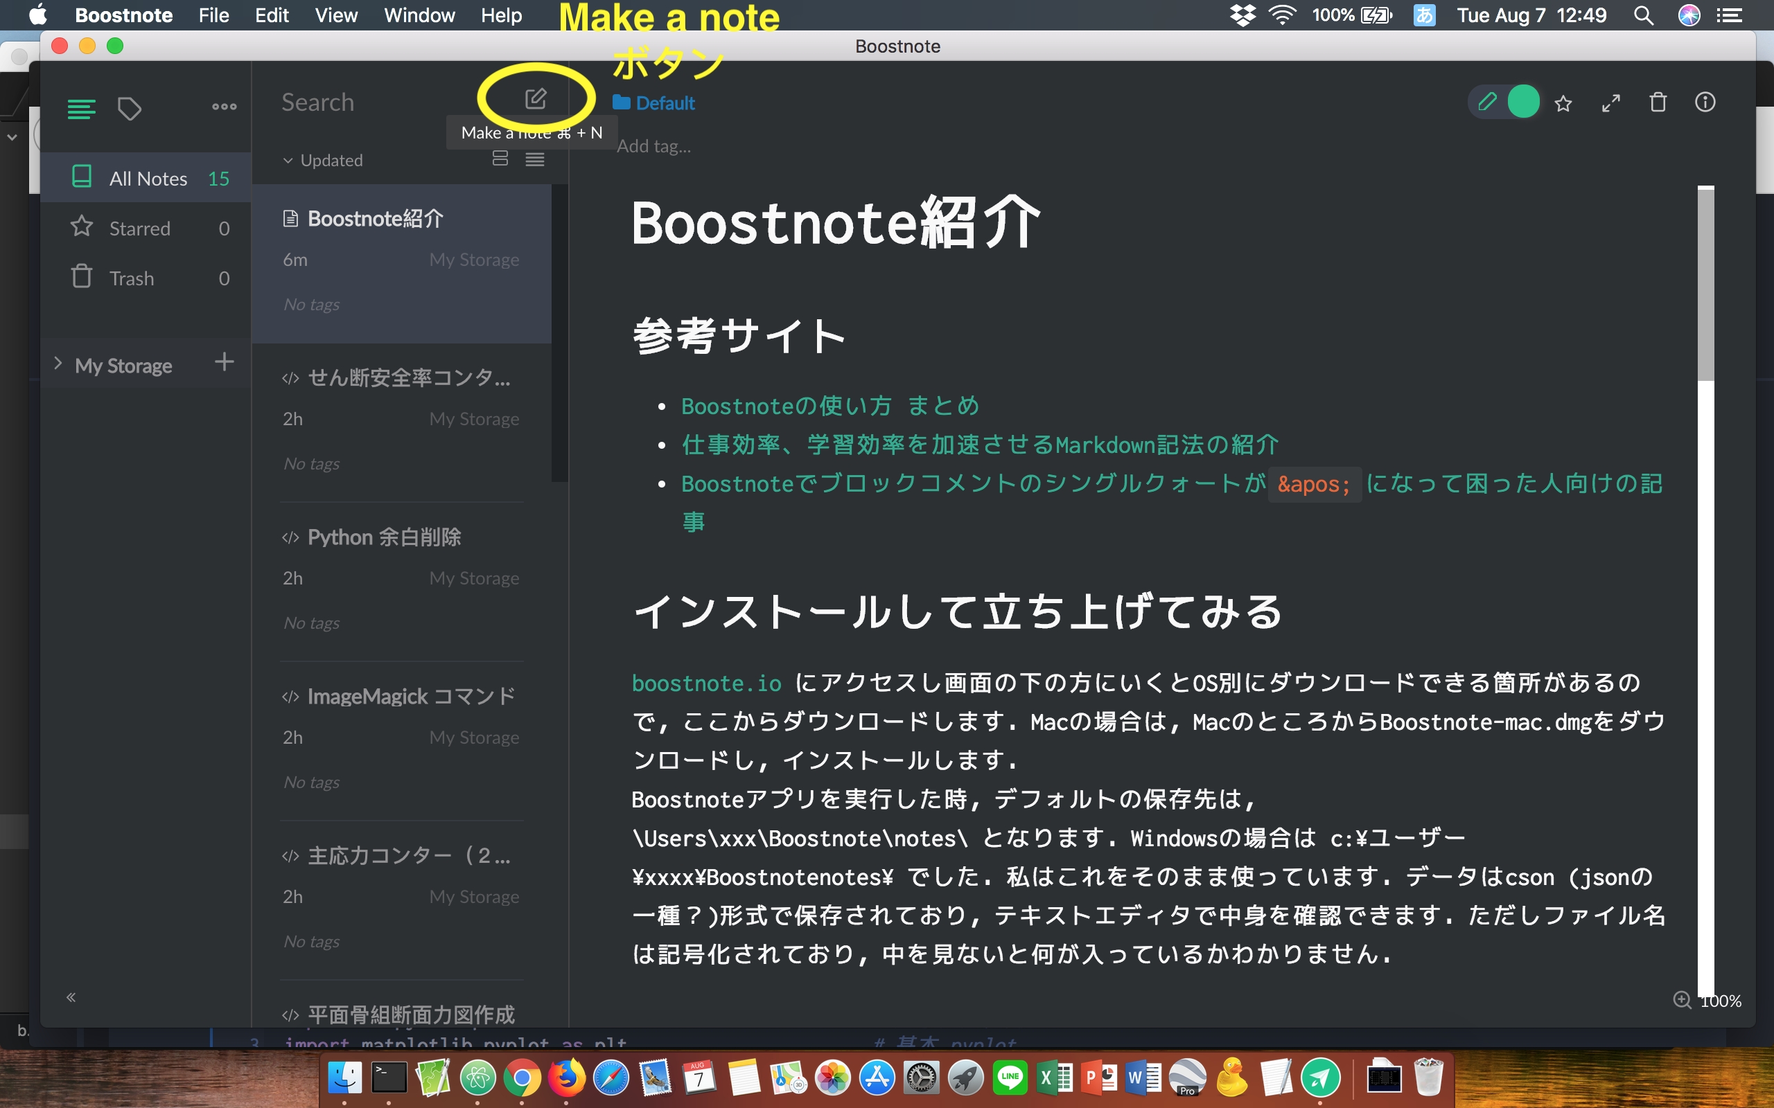This screenshot has height=1108, width=1774.
Task: Open the Python 余白削除 note
Action: click(x=402, y=582)
